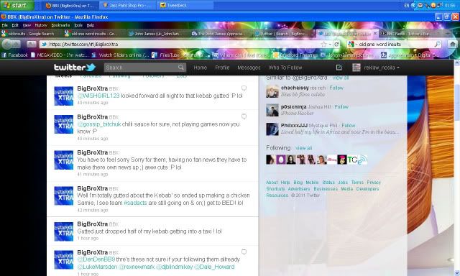The width and height of the screenshot is (460, 276).
Task: Follow the chachaissy account
Action: (x=336, y=88)
